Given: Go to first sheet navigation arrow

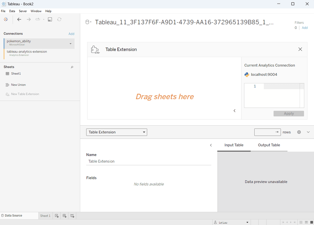Looking at the screenshot, I should (x=283, y=222).
